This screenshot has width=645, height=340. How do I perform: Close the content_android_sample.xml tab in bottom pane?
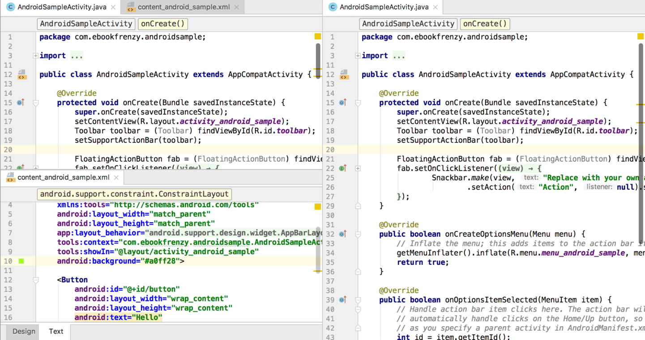pos(116,178)
